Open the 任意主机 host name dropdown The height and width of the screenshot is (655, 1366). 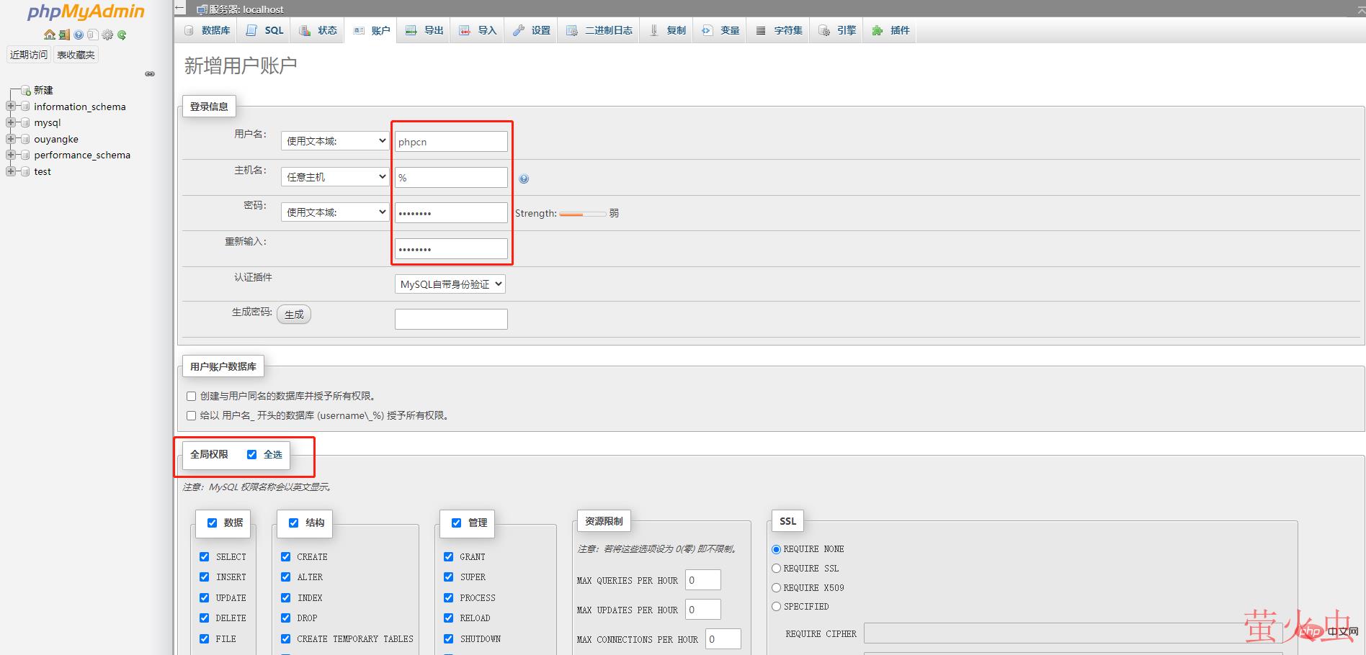pos(335,177)
